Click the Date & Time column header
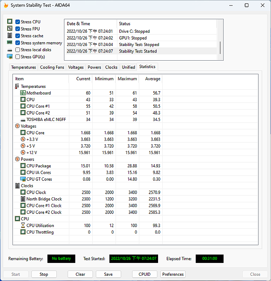The width and height of the screenshot is (271, 281). (x=91, y=24)
